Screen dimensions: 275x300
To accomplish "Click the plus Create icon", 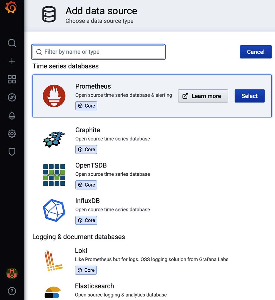I will [x=12, y=61].
